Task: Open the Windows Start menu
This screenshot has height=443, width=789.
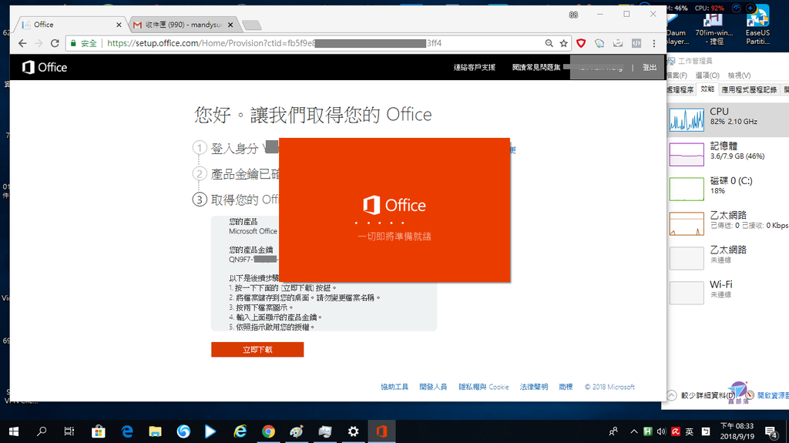Action: coord(14,431)
